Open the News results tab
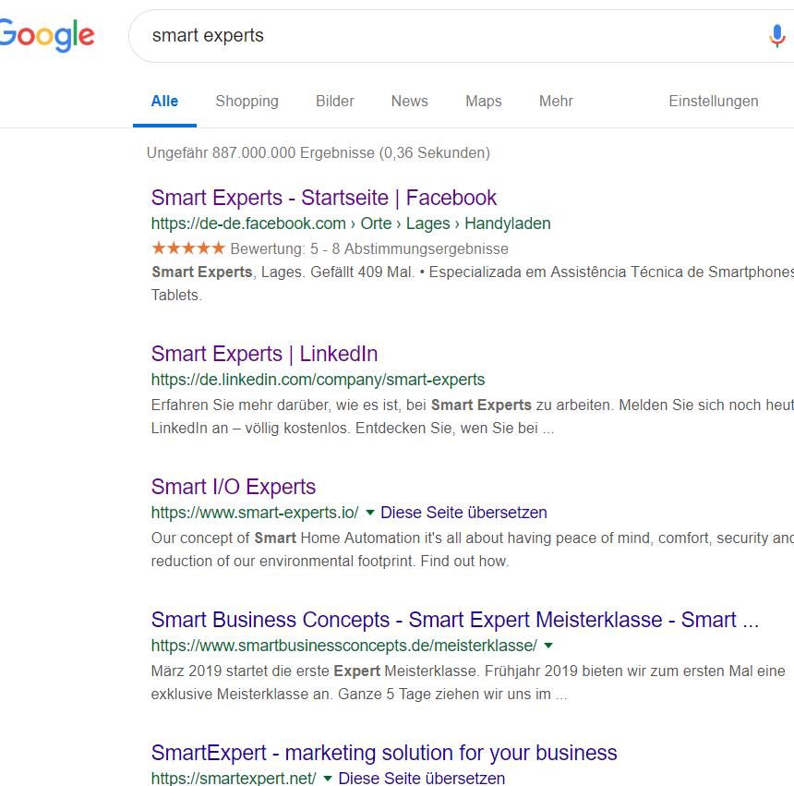The width and height of the screenshot is (794, 786). coord(409,102)
